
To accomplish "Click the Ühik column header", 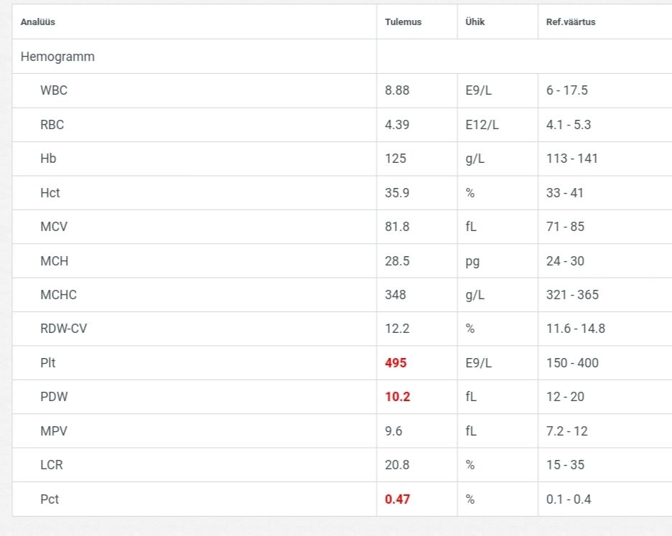I will click(x=475, y=22).
